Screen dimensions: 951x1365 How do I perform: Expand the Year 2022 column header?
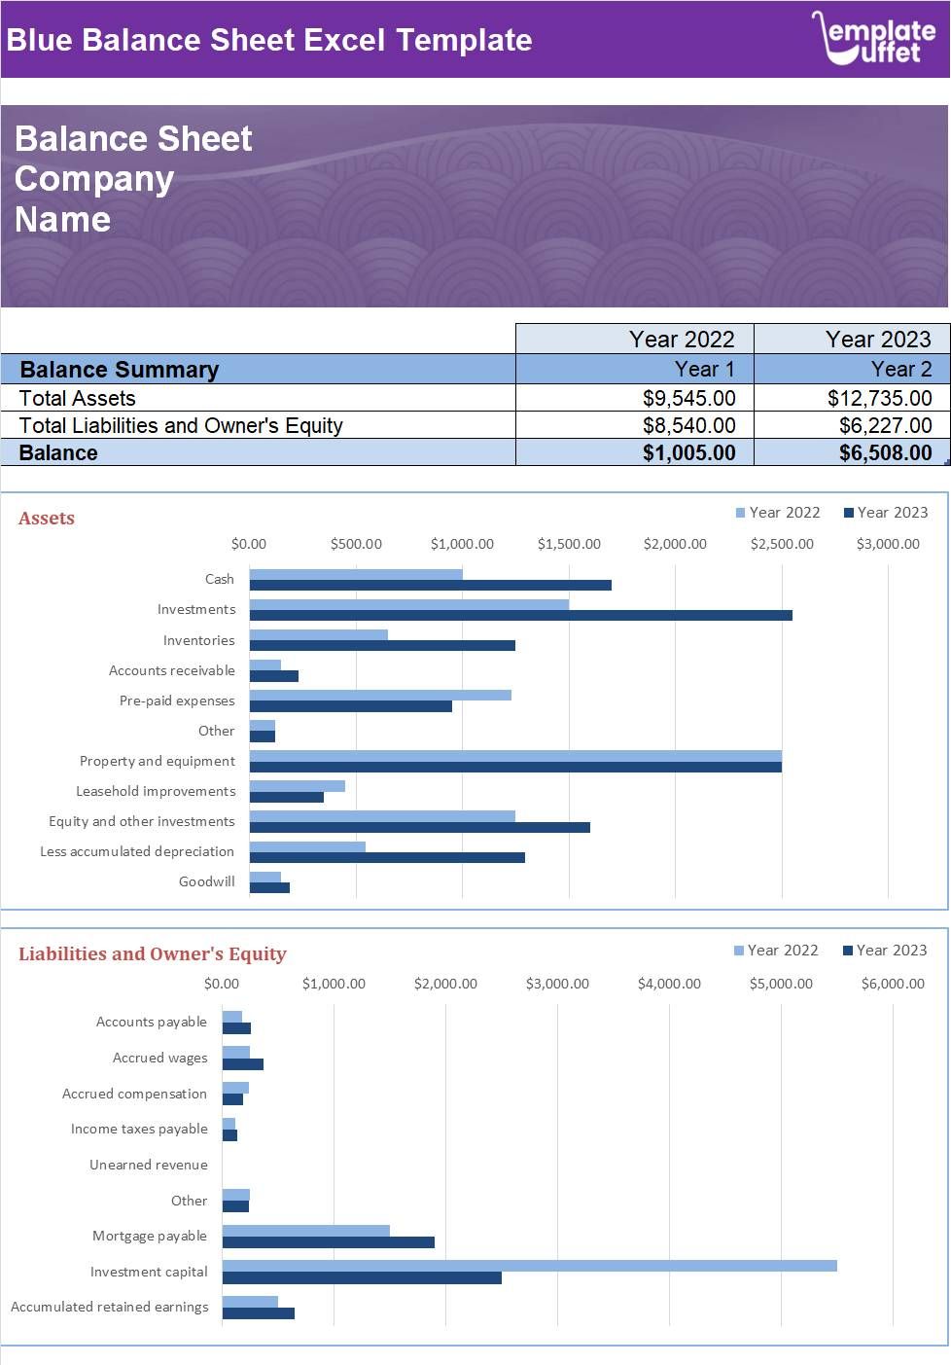tap(682, 339)
